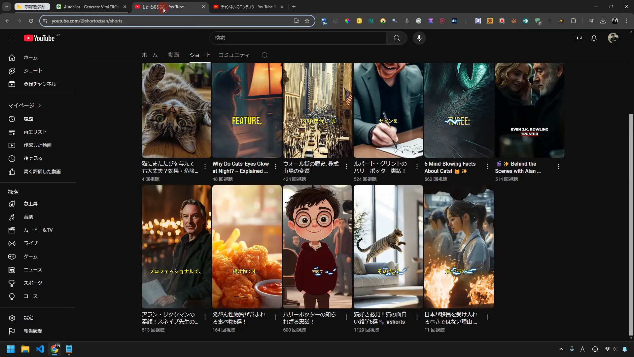Open options menu for Why Do Cats' Eyes Glow

pyautogui.click(x=276, y=166)
